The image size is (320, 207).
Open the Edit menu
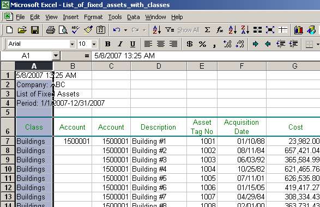pos(35,17)
